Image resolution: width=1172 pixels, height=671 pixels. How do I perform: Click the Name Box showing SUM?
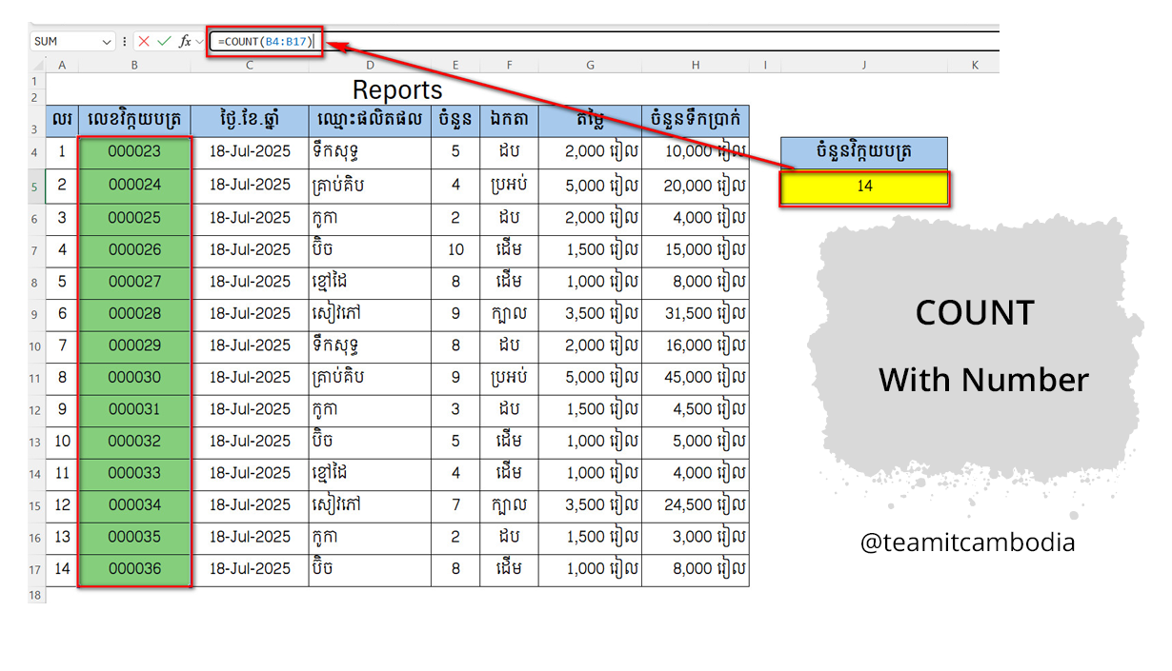click(x=65, y=41)
